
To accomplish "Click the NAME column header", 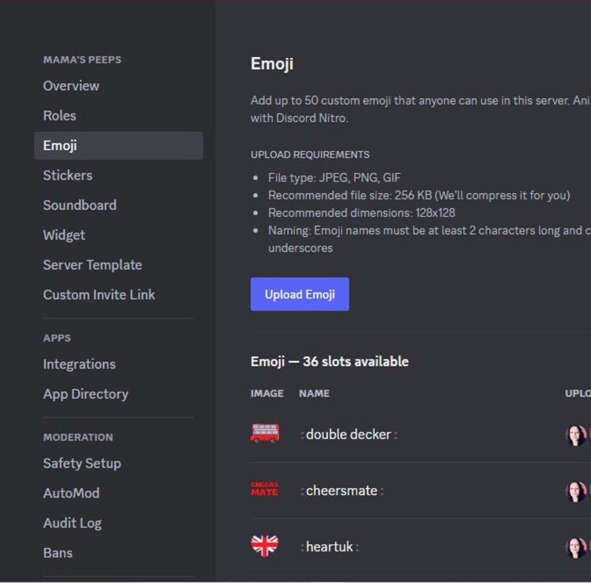I will point(314,393).
